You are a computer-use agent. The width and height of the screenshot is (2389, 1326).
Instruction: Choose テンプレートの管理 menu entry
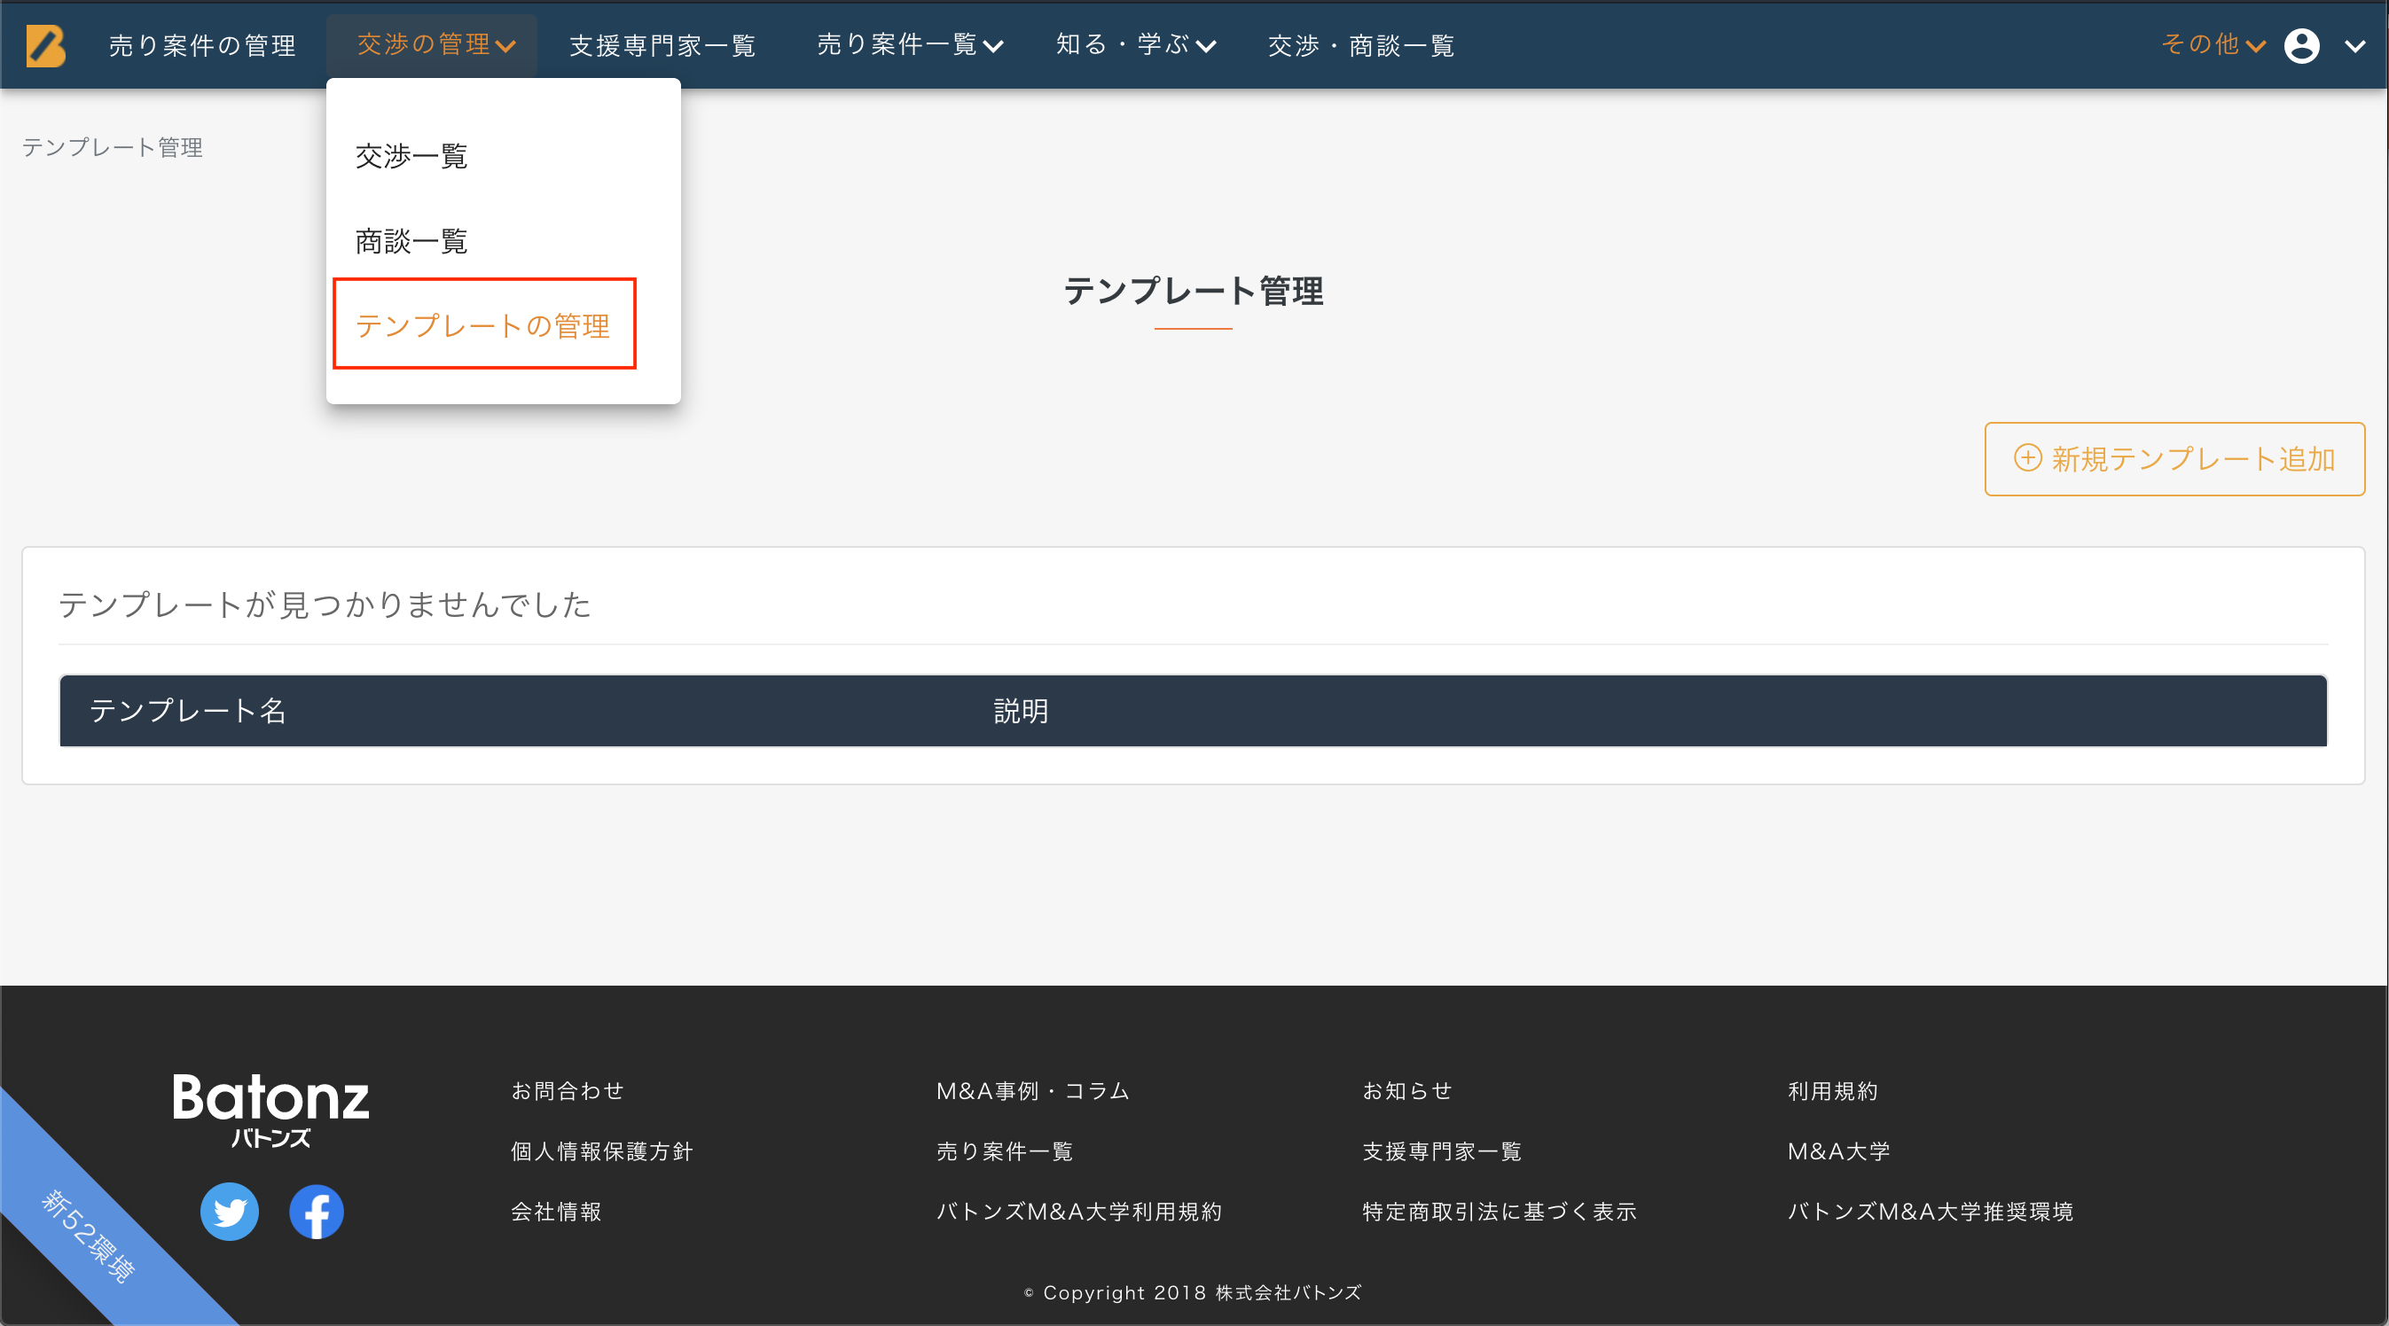pyautogui.click(x=483, y=325)
